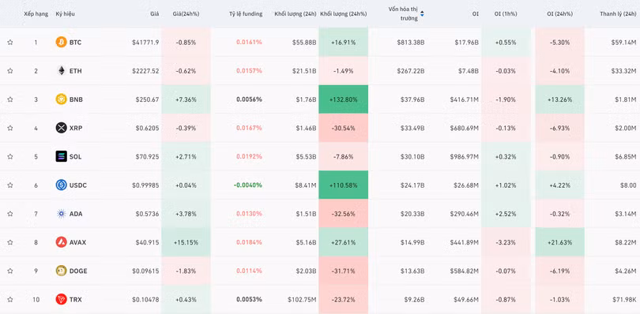Star ETH as a favorite
This screenshot has width=640, height=314.
10,70
